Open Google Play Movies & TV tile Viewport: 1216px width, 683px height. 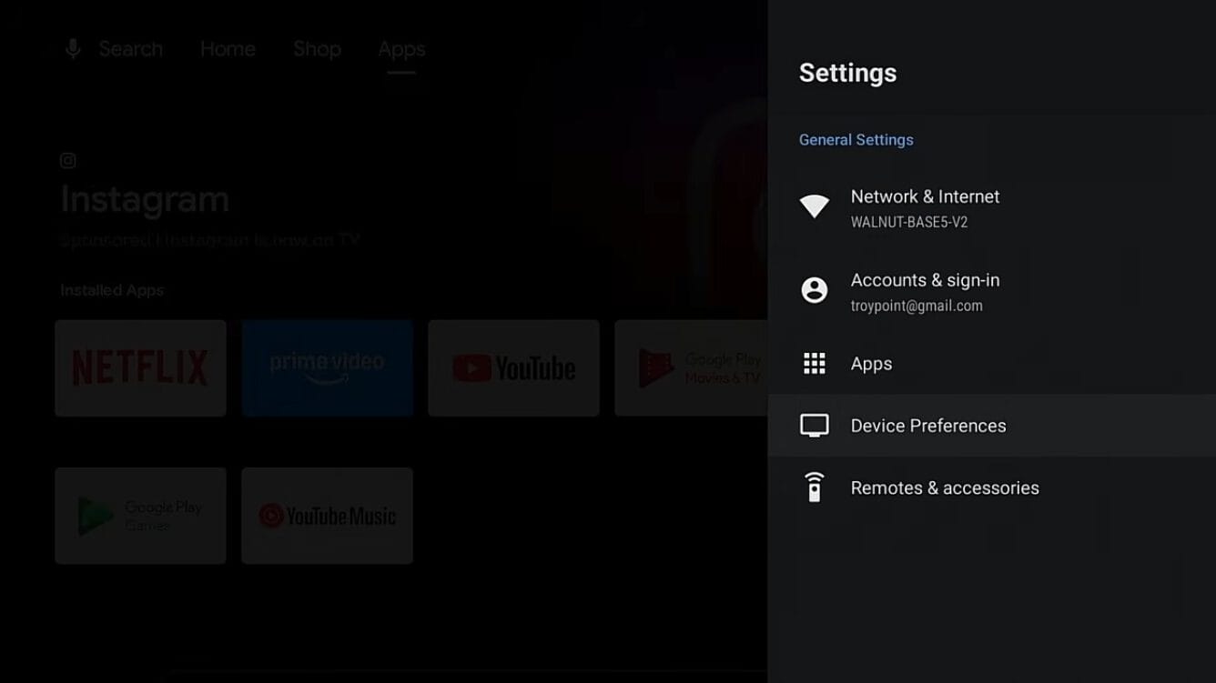pos(691,368)
